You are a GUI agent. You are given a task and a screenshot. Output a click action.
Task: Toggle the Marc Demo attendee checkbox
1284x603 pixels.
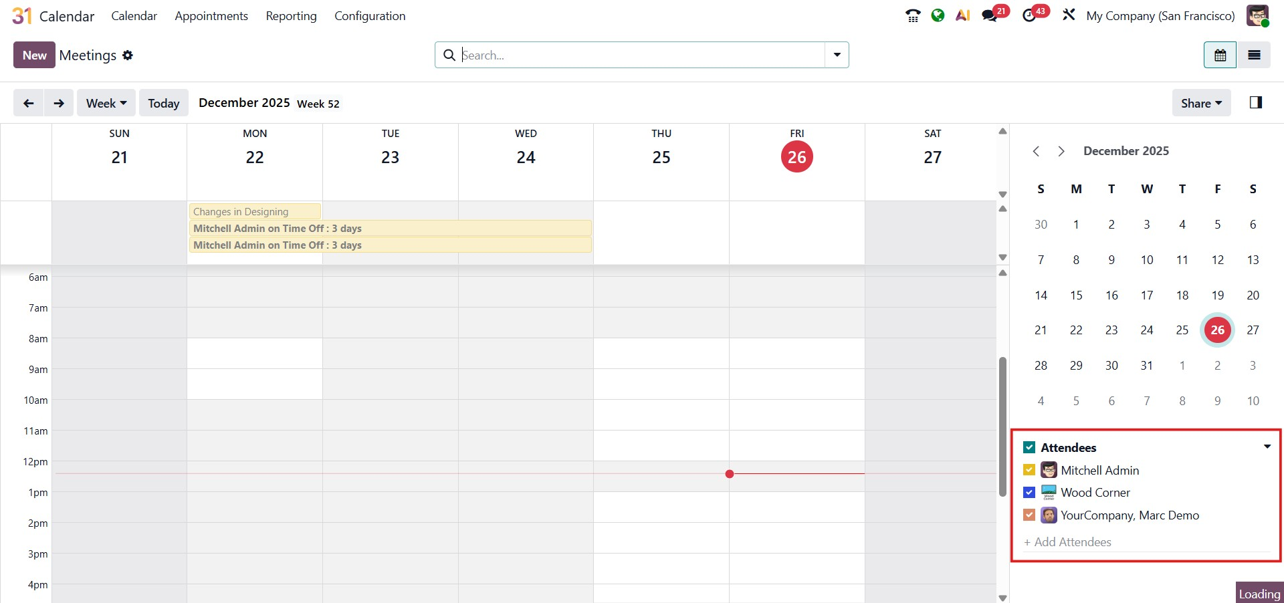1029,515
